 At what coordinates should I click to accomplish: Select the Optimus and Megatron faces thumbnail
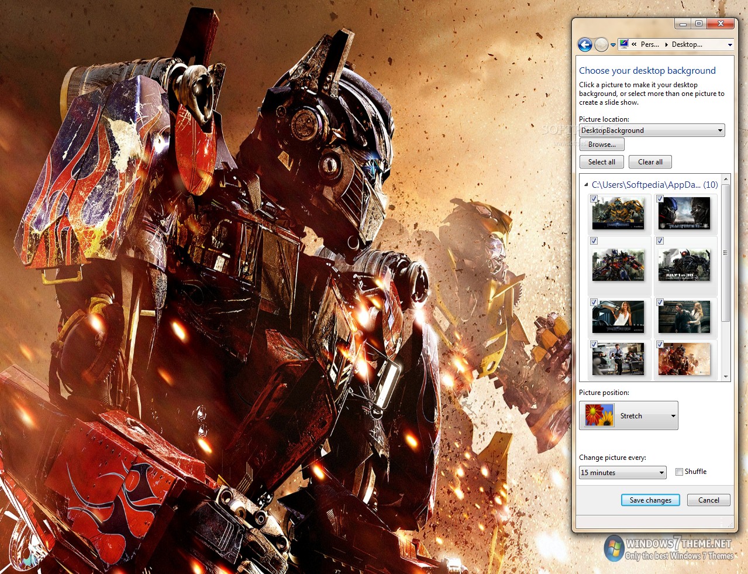point(684,214)
